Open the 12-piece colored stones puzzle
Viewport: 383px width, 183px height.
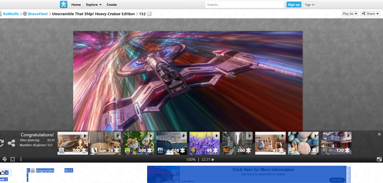[303, 143]
